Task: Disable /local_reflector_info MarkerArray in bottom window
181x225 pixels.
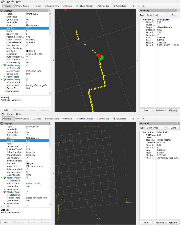Action: click(27, 192)
